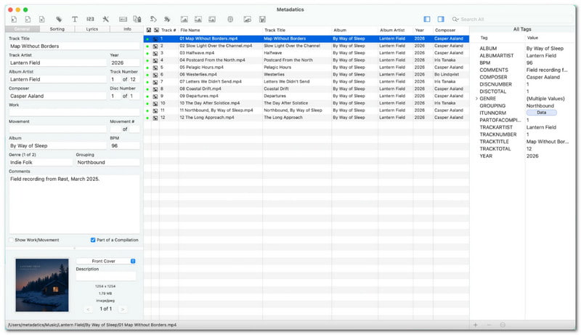Open the Lyrics tab
Screen dimensions: 581x335
point(92,29)
